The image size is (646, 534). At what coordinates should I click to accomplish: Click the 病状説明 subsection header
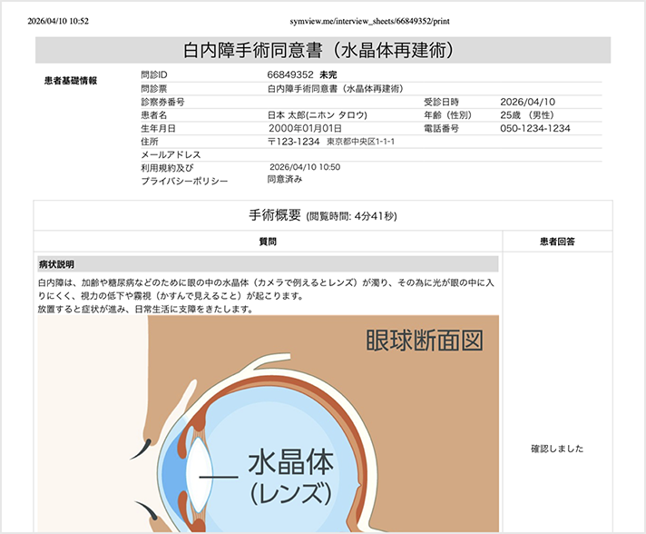[56, 263]
